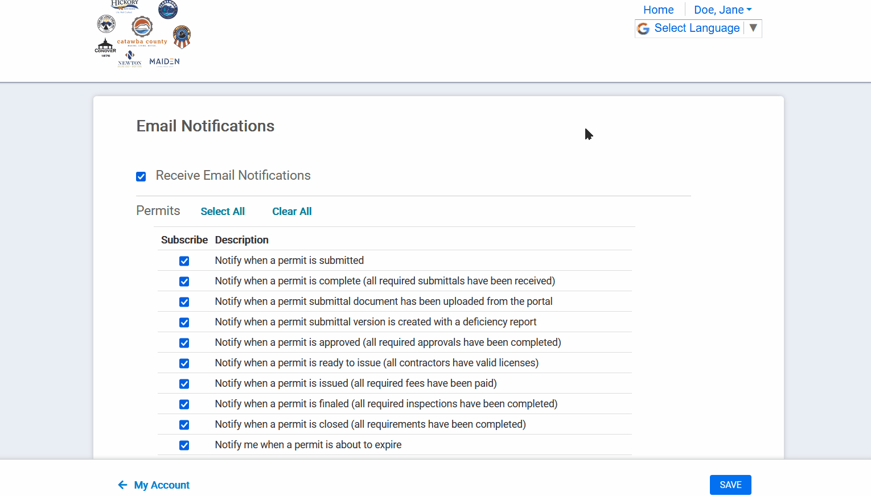Click the Town of Long View seal
Viewport: 871px width, 496px height.
(106, 24)
